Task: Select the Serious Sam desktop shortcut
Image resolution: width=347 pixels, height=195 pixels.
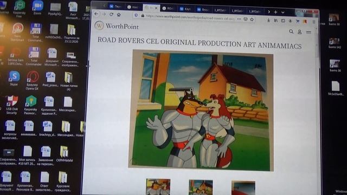Action: click(16, 56)
